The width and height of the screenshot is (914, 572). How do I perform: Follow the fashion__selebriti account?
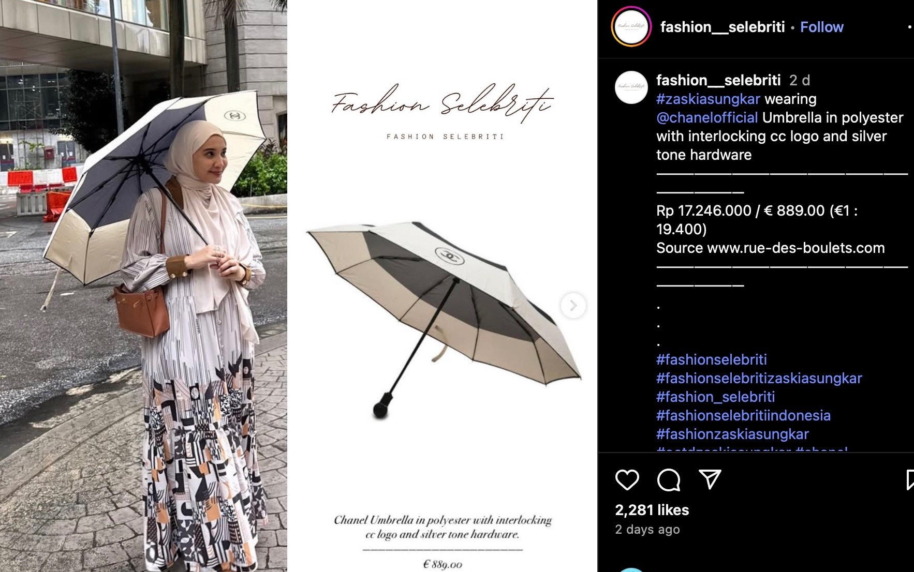821,27
